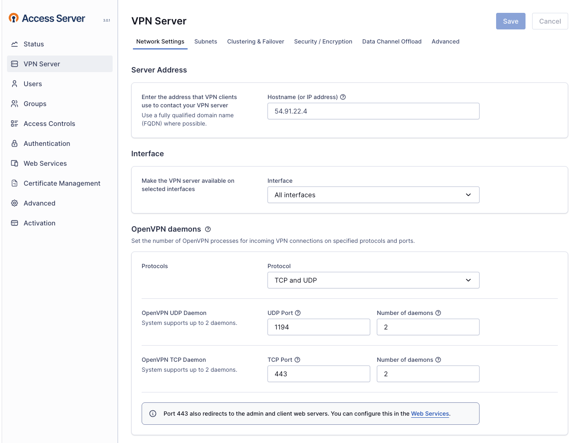Click the Authentication lock icon
The height and width of the screenshot is (443, 581).
(14, 143)
